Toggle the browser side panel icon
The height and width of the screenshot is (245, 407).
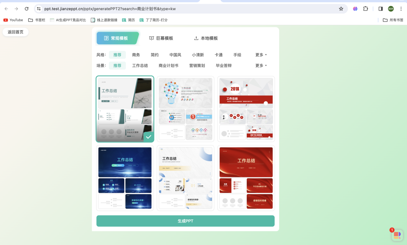click(x=381, y=9)
